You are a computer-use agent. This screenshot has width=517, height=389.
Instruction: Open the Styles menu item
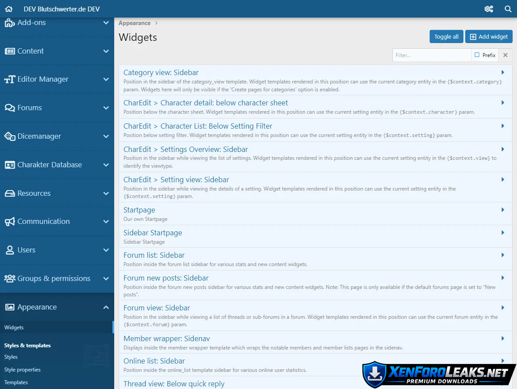11,357
